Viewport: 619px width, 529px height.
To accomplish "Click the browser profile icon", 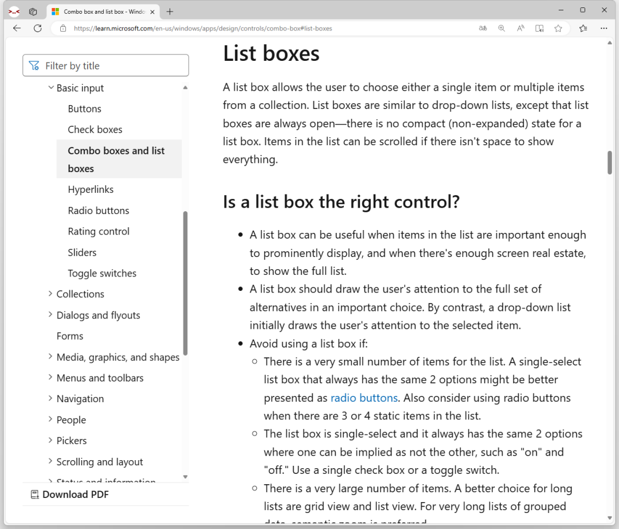I will click(14, 11).
